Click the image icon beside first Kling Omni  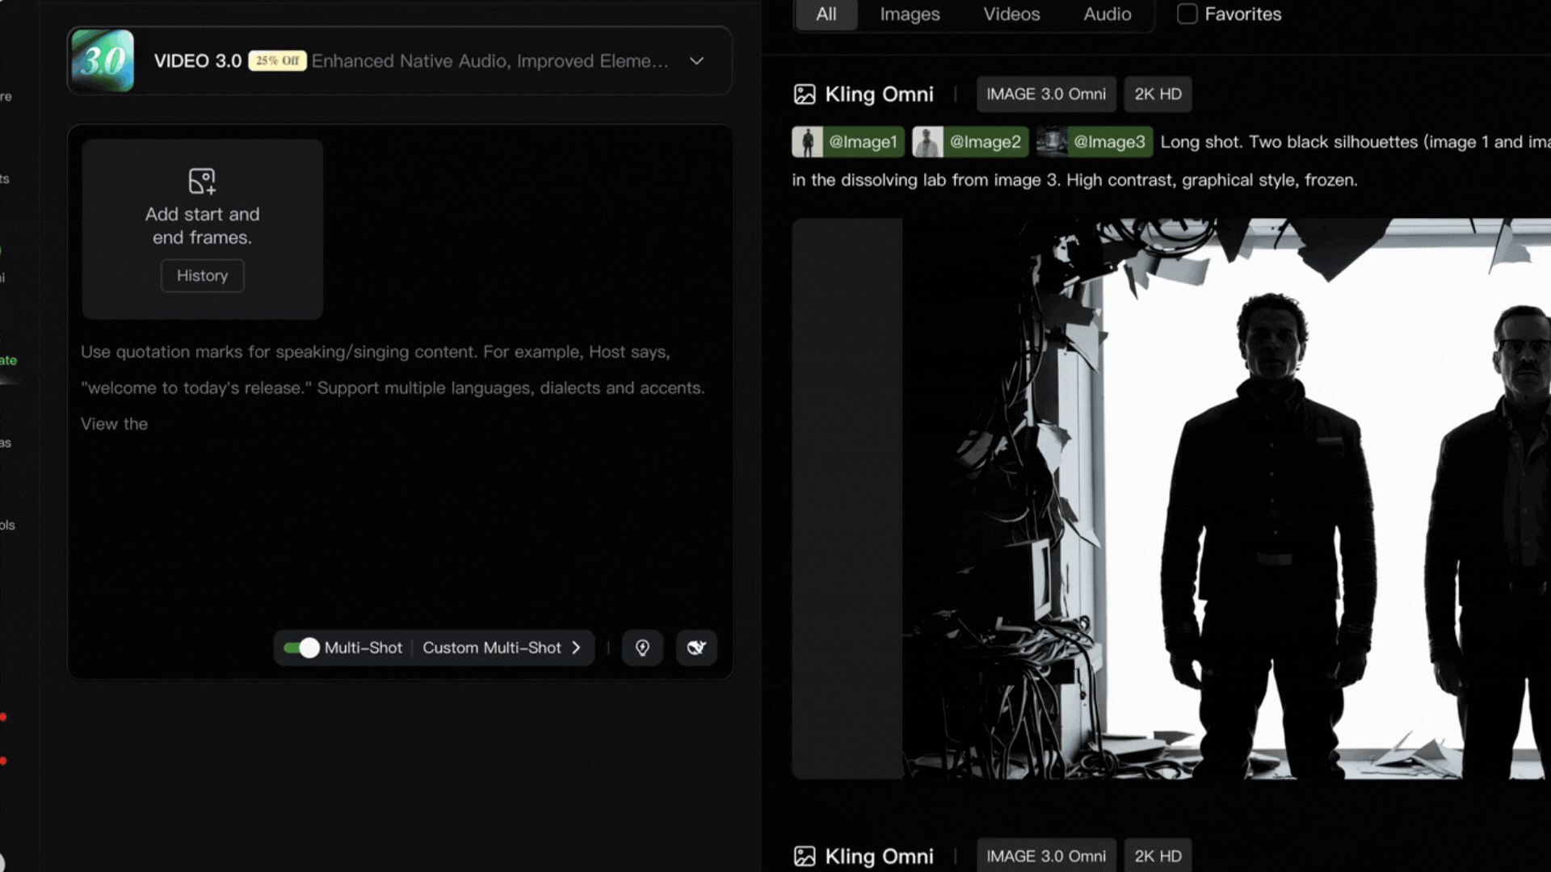[x=805, y=94]
